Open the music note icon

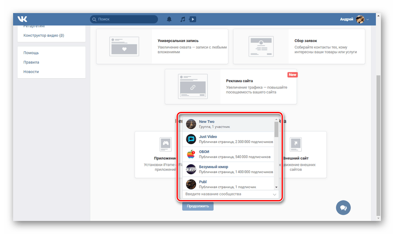(x=183, y=19)
